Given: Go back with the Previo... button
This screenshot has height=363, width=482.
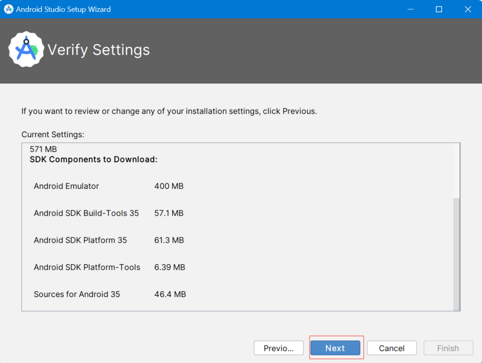Looking at the screenshot, I should point(278,348).
